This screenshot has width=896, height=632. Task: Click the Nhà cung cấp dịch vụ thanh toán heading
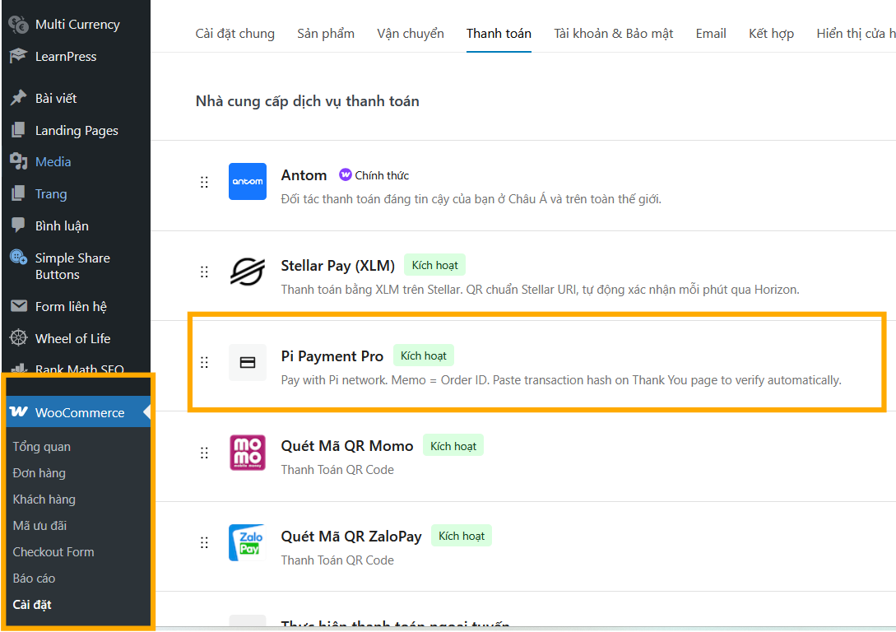(x=308, y=101)
